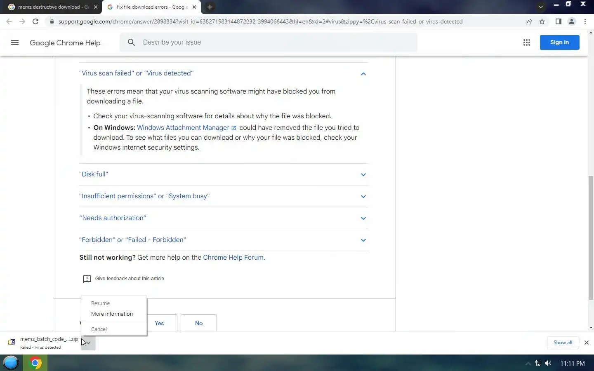Open the tab search dropdown in title bar

[540, 7]
